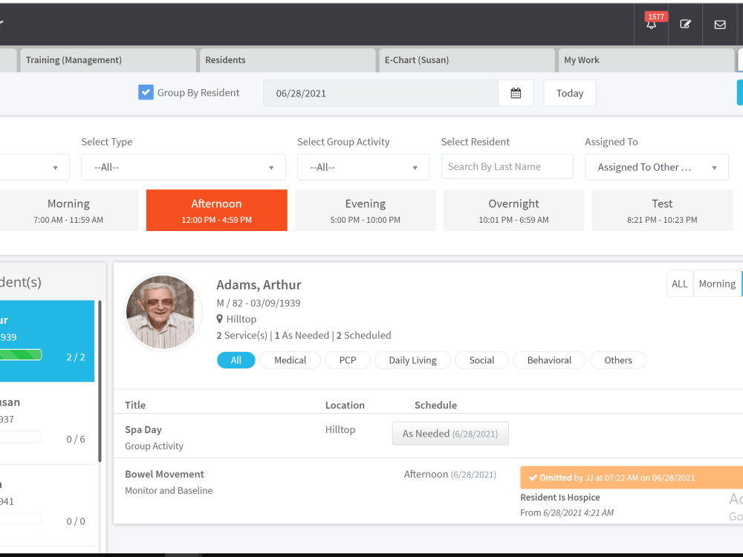Screen dimensions: 743x557
Task: Click the Group Activity subtitle
Action: (154, 446)
